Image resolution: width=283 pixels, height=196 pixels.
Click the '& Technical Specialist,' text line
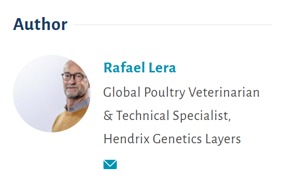[x=167, y=115]
